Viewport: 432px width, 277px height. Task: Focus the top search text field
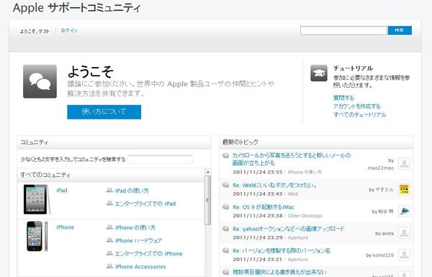click(x=343, y=30)
